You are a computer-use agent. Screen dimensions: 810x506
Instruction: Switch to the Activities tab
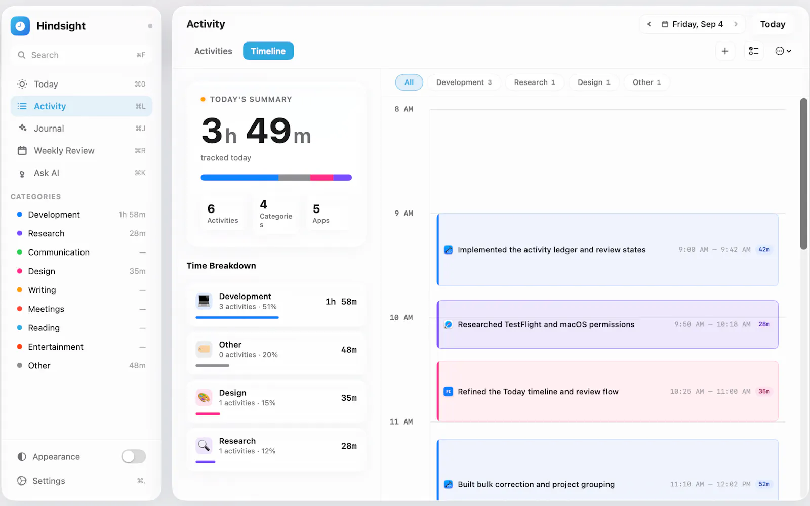[x=213, y=51]
